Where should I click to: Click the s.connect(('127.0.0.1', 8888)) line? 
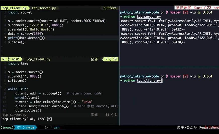35,25
